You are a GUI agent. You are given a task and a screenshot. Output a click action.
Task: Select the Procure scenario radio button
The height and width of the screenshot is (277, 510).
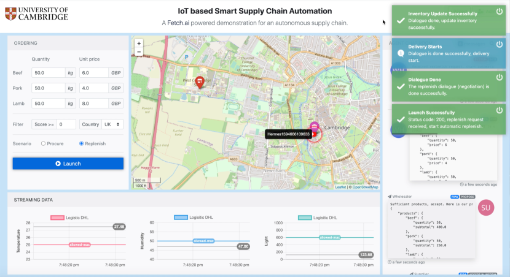(x=43, y=143)
